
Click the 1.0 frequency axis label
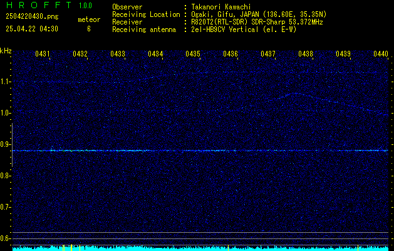point(5,114)
